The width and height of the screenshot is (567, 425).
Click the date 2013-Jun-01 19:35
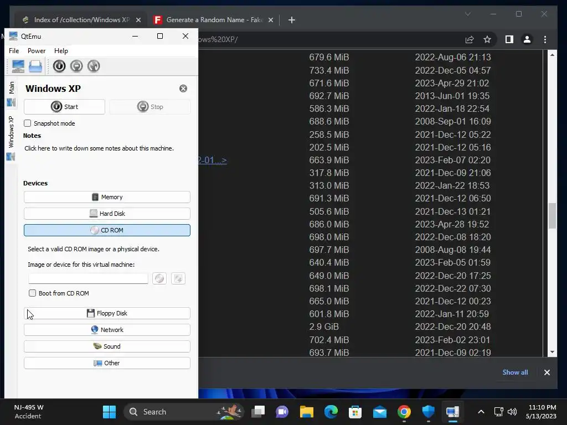click(452, 96)
